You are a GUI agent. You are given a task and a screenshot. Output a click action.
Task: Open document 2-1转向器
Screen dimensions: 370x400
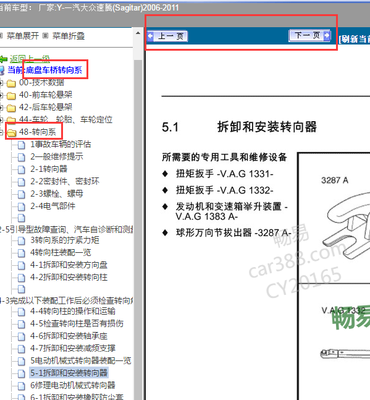(x=49, y=169)
